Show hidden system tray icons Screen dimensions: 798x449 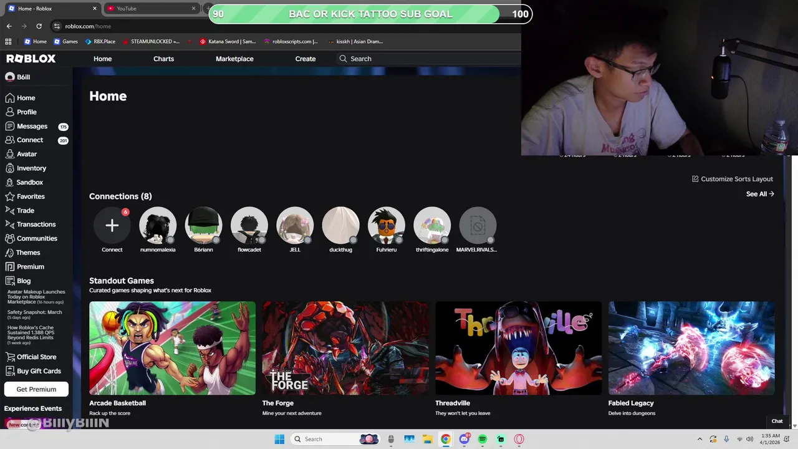699,439
